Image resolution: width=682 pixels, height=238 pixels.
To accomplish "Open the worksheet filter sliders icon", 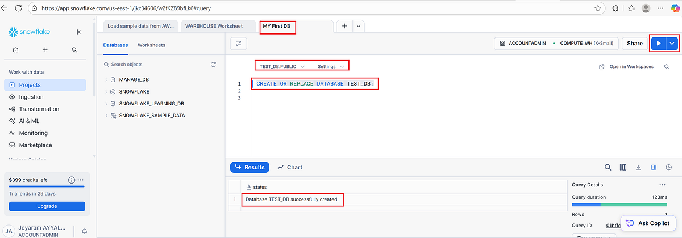I will pos(238,43).
